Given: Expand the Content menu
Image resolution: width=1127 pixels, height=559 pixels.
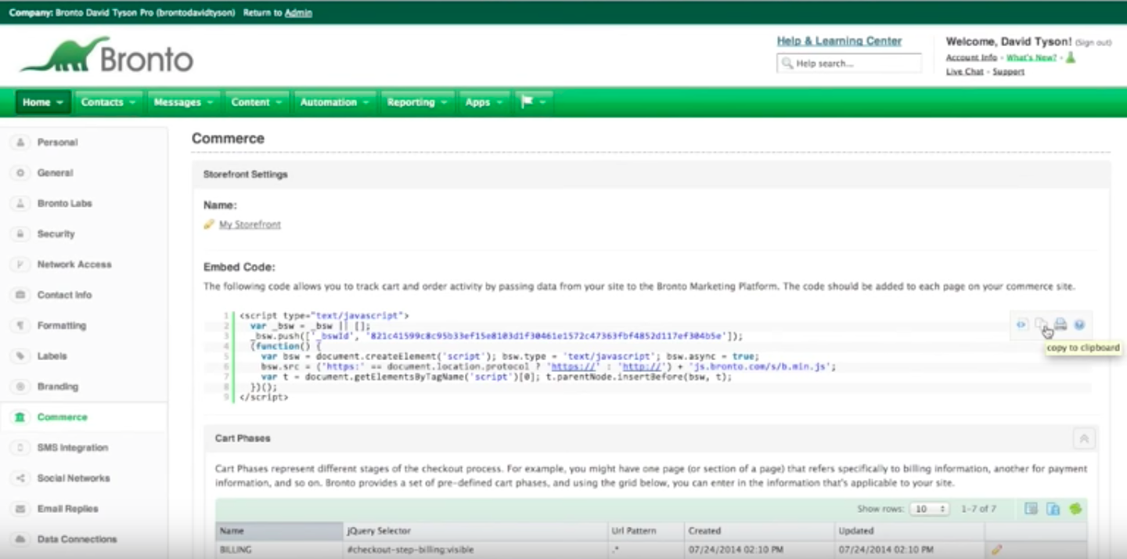Looking at the screenshot, I should click(257, 103).
